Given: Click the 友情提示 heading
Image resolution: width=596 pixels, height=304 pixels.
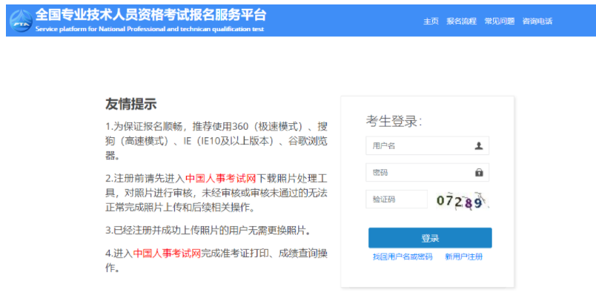Looking at the screenshot, I should [x=130, y=104].
